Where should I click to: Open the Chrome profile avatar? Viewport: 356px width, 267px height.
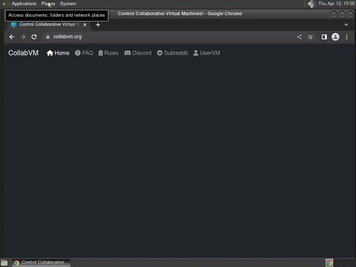(x=335, y=37)
